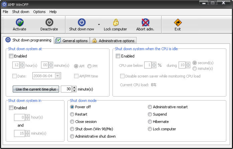Minimize the AMP WinOFF window

204,3
